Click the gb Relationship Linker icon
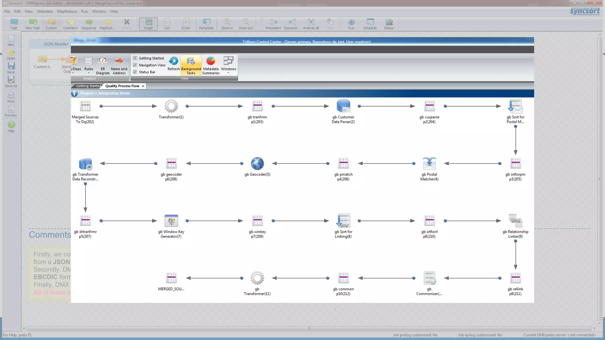Image resolution: width=605 pixels, height=340 pixels. [515, 221]
